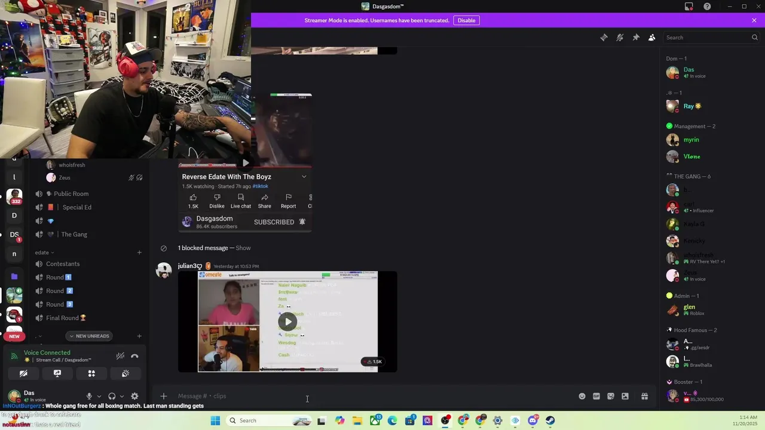Open audio output options arrow

pos(121,396)
